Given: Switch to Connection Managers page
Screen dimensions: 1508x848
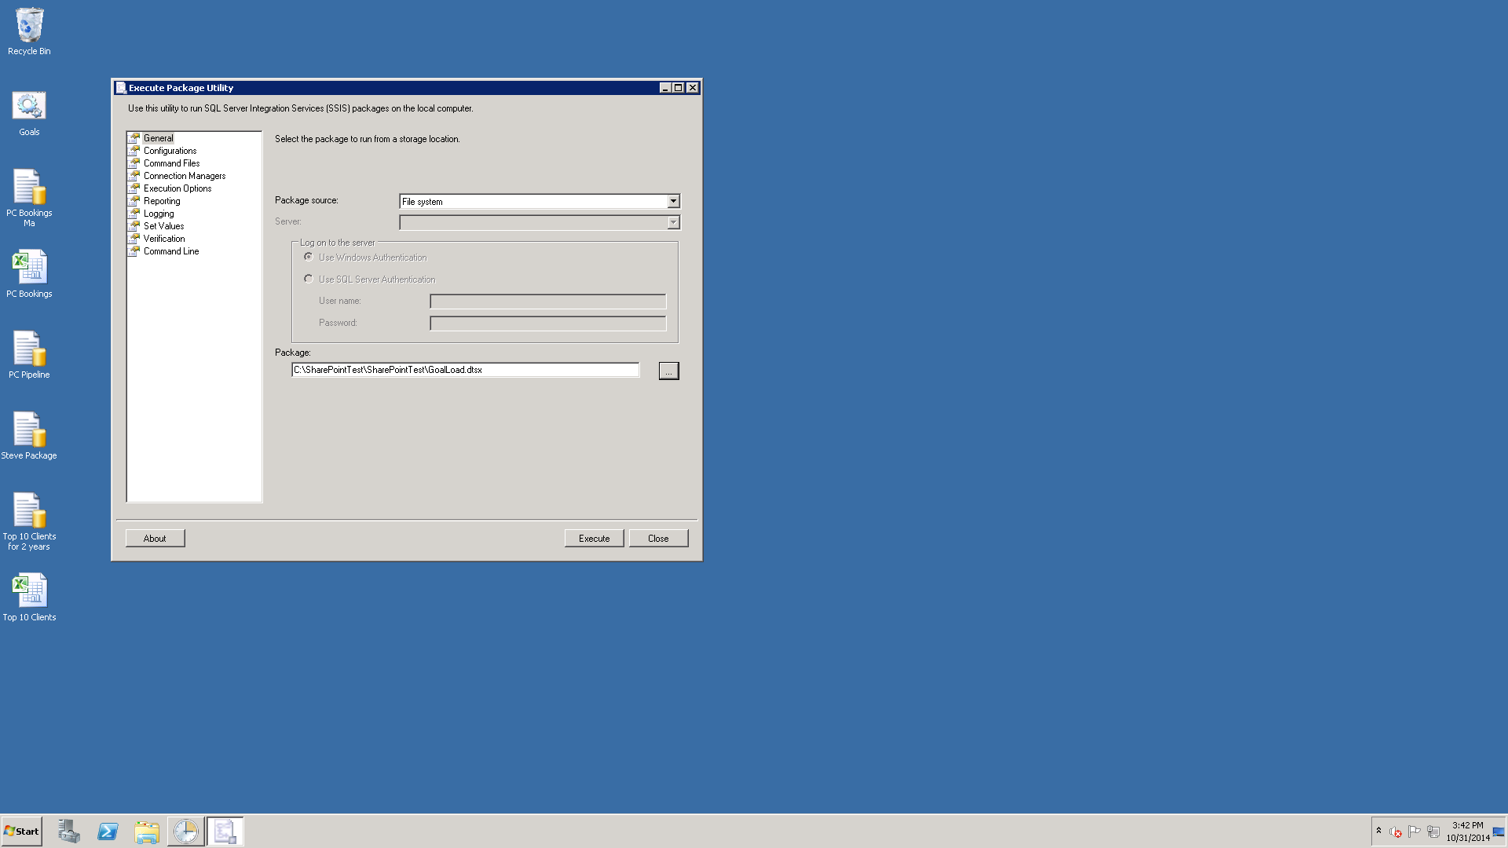Looking at the screenshot, I should (x=184, y=176).
